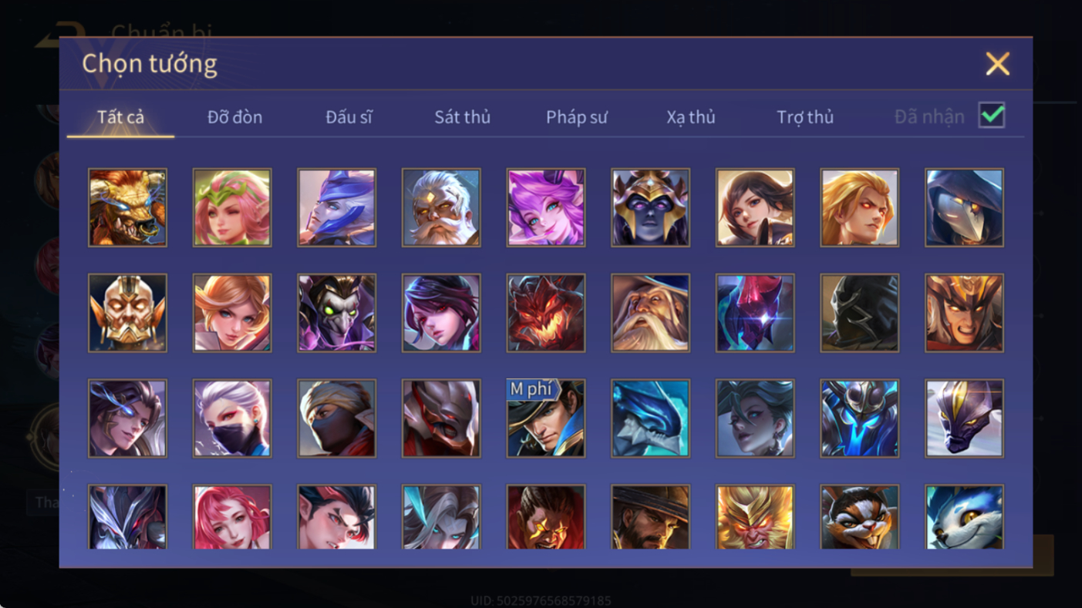Select the golden bull hero portrait
Viewport: 1082px width, 608px height.
click(127, 208)
